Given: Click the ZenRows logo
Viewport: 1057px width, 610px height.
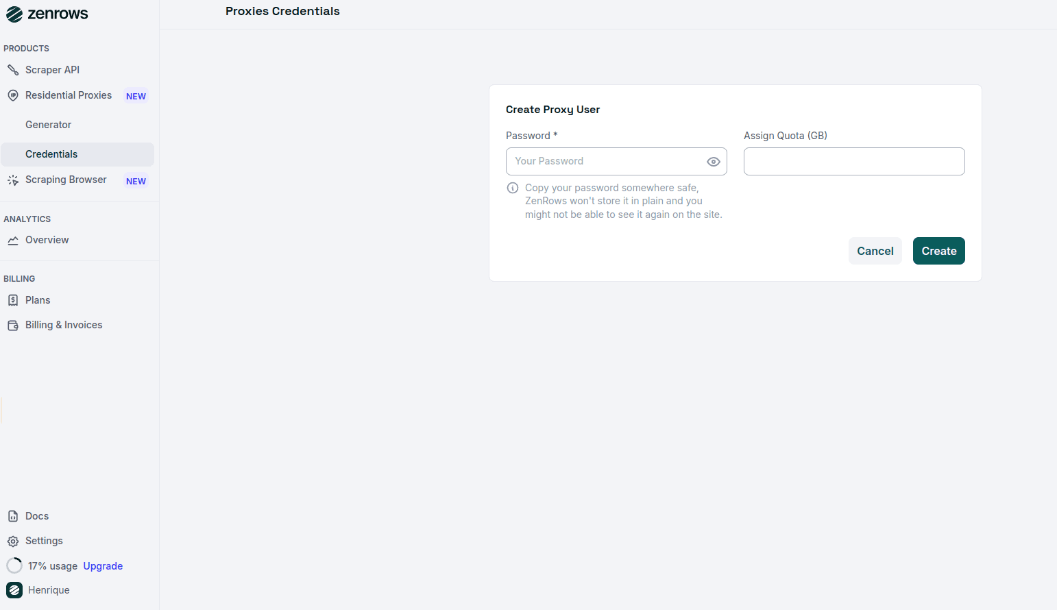Looking at the screenshot, I should tap(47, 14).
